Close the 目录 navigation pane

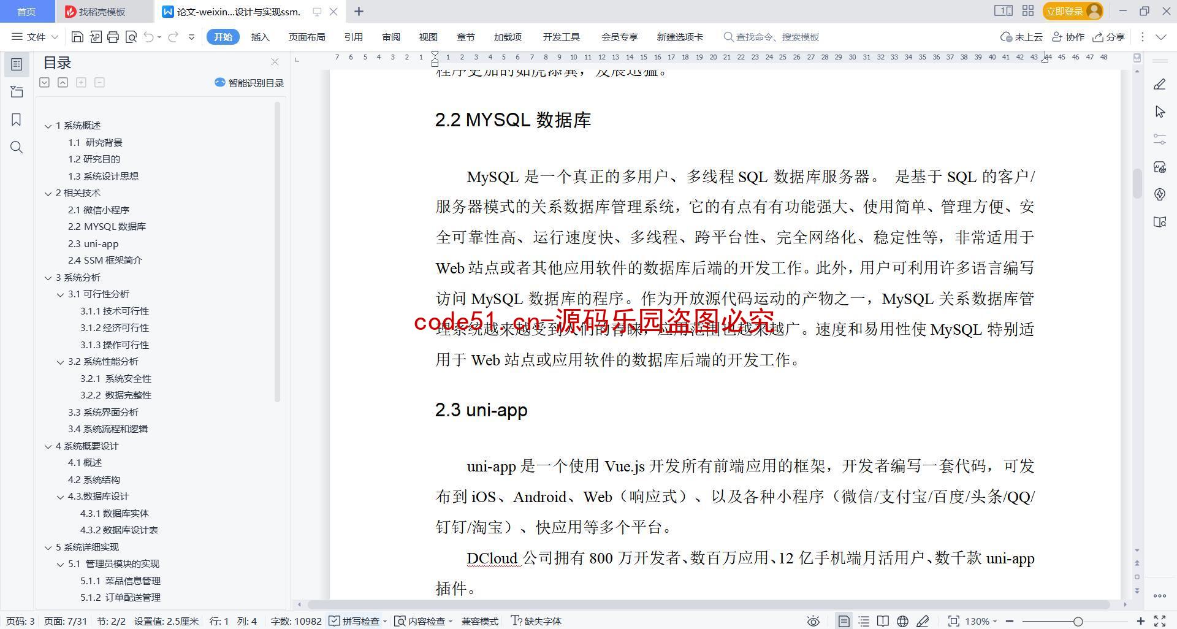[x=275, y=62]
